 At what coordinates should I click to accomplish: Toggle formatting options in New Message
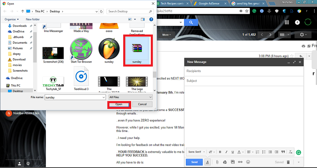[x=208, y=162]
